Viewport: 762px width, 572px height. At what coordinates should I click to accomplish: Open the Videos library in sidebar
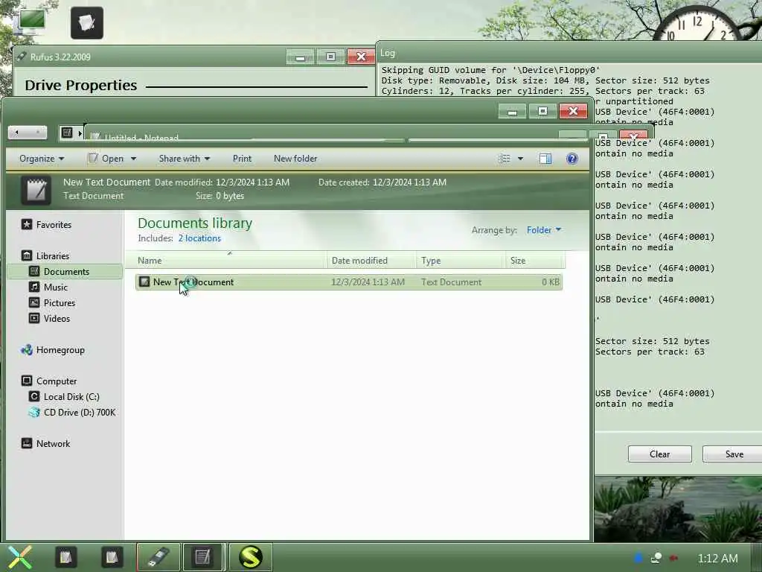point(57,318)
